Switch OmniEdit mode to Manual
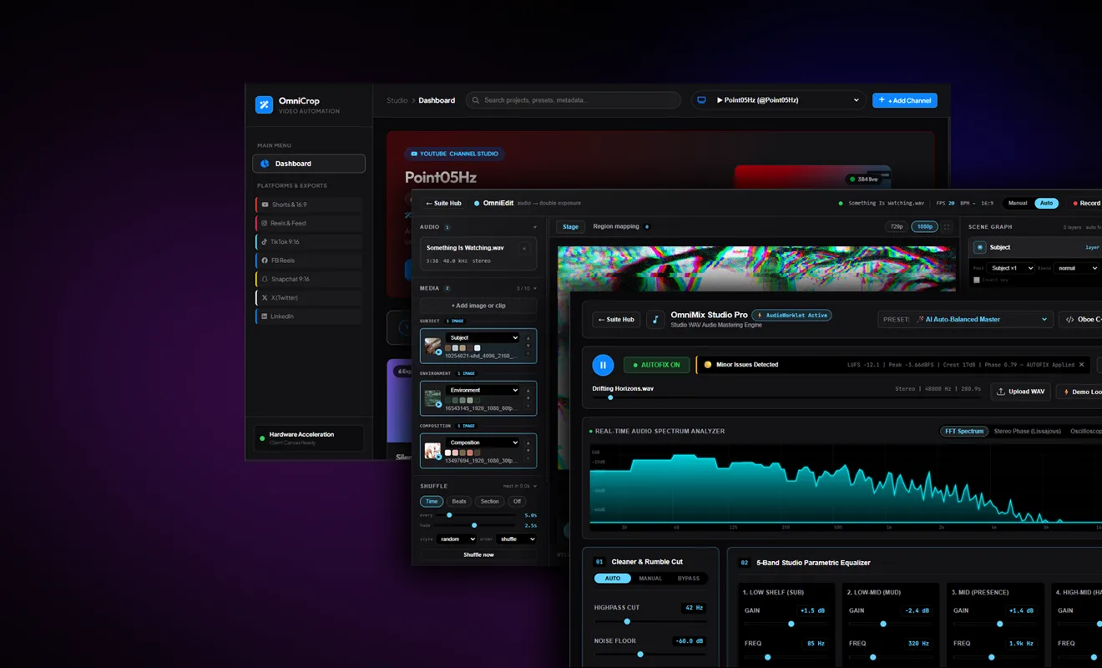The width and height of the screenshot is (1102, 668). click(x=1018, y=203)
